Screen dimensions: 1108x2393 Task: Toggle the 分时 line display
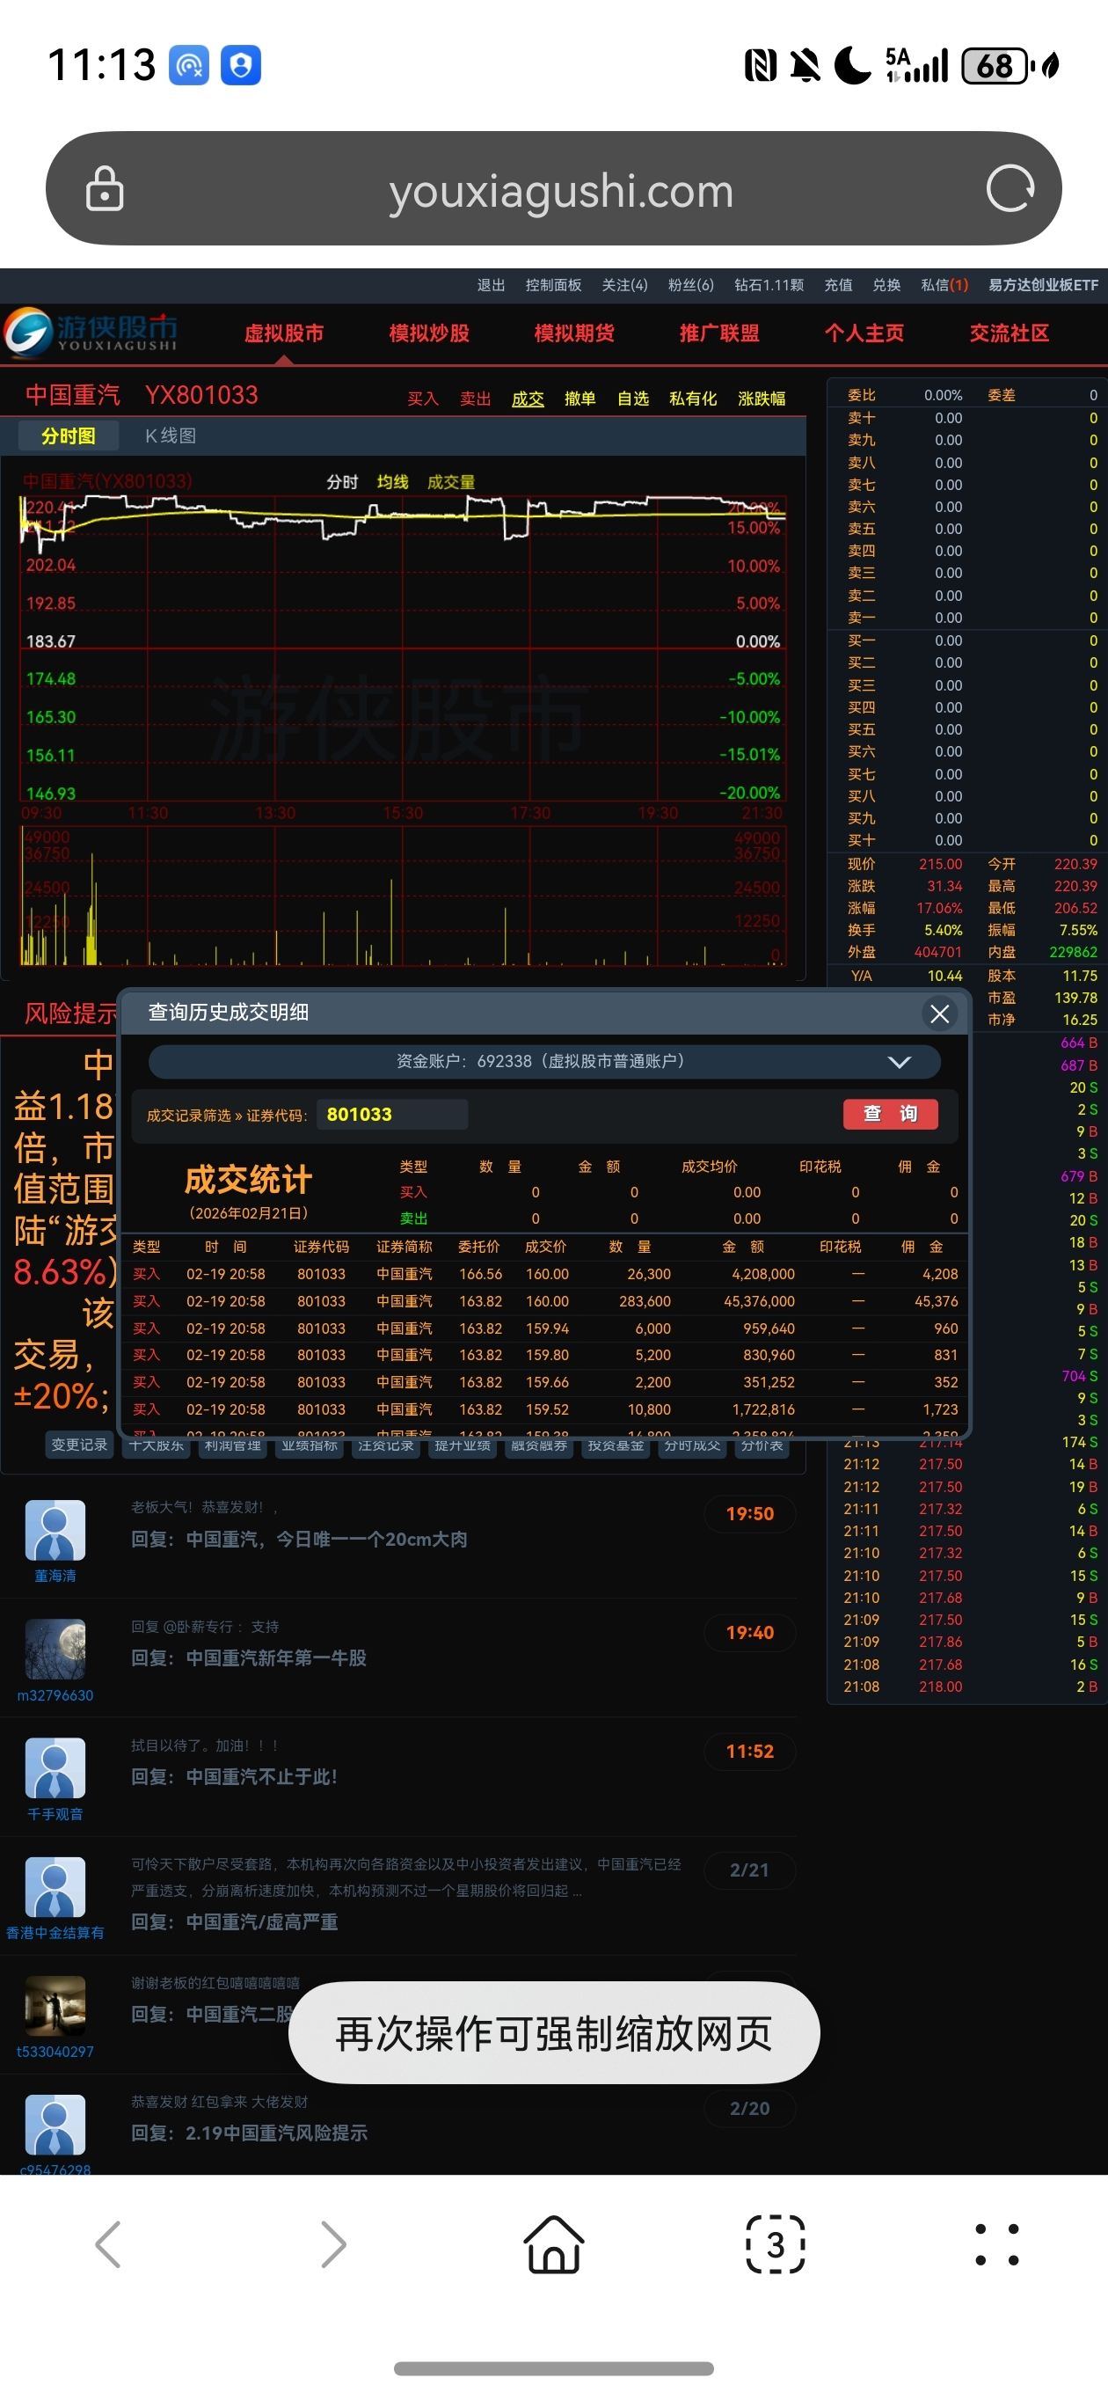click(x=342, y=482)
